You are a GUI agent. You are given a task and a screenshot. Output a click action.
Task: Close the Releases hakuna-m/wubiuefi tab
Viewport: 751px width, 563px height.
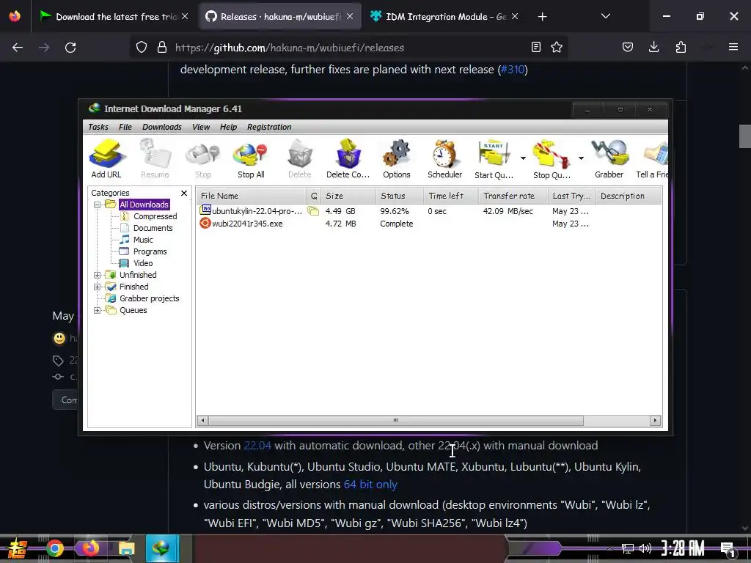click(350, 16)
